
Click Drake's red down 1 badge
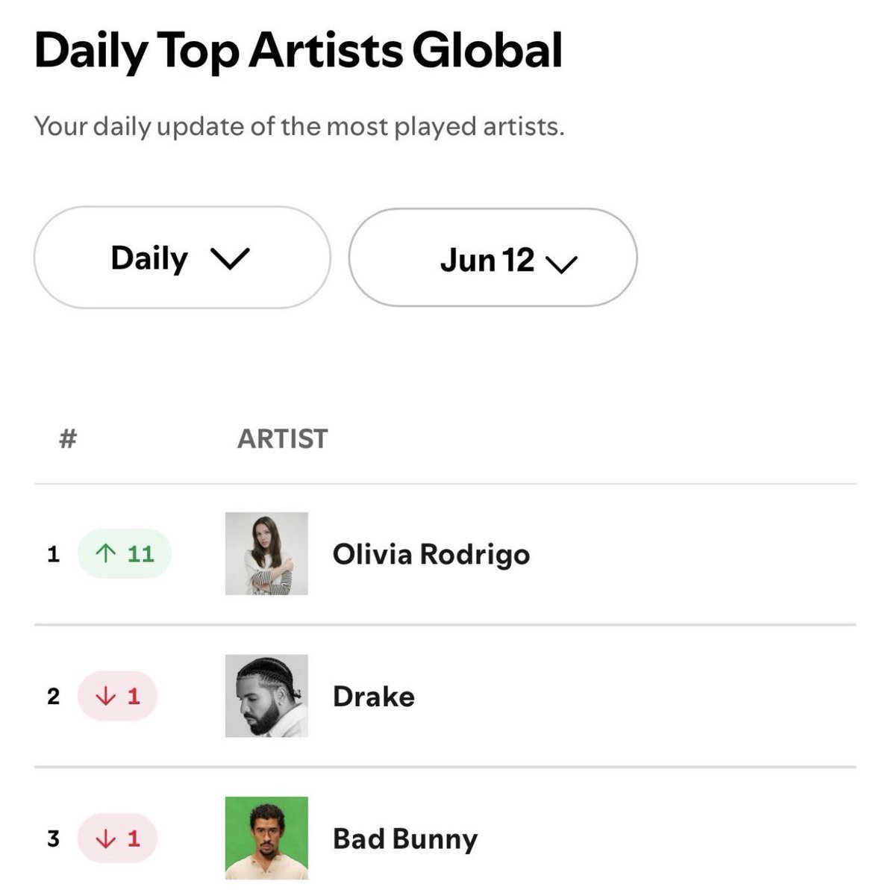pos(117,696)
